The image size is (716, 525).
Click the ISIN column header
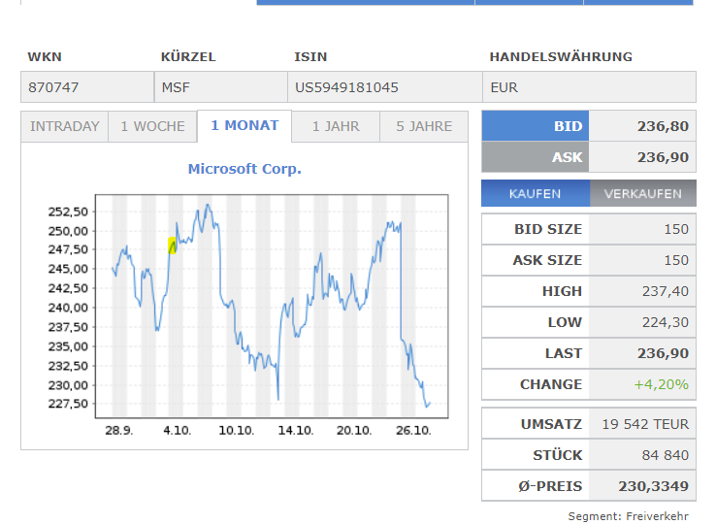point(310,56)
